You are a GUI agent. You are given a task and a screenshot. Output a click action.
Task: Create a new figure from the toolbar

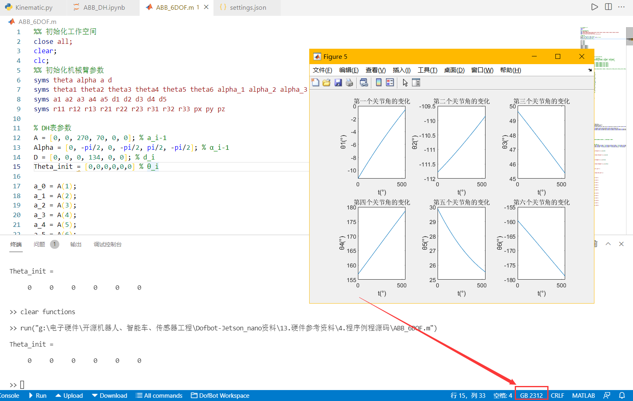click(x=316, y=82)
